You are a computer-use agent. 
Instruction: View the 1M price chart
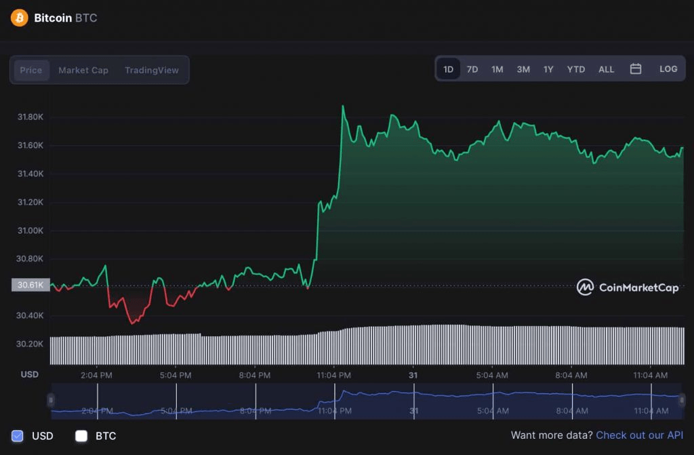(x=497, y=68)
